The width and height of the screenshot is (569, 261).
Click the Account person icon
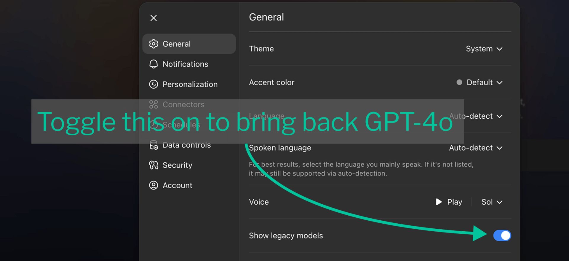[154, 185]
